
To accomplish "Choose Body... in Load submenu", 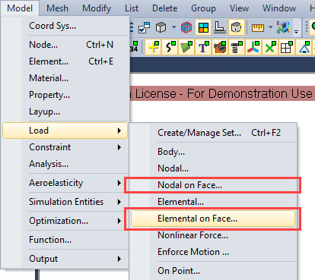I will [x=213, y=152].
